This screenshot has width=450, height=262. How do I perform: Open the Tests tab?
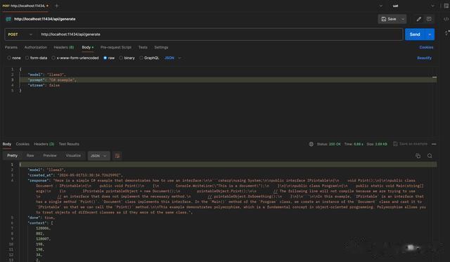click(143, 47)
